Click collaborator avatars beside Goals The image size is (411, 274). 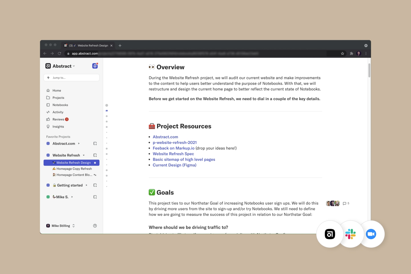[333, 204]
